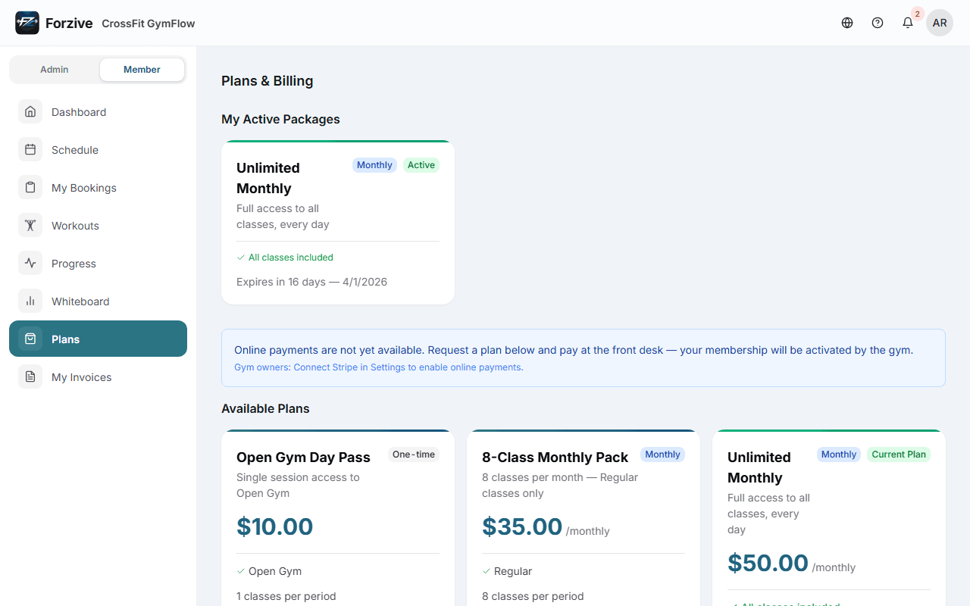
Task: Select the My Bookings clipboard icon
Action: 30,187
